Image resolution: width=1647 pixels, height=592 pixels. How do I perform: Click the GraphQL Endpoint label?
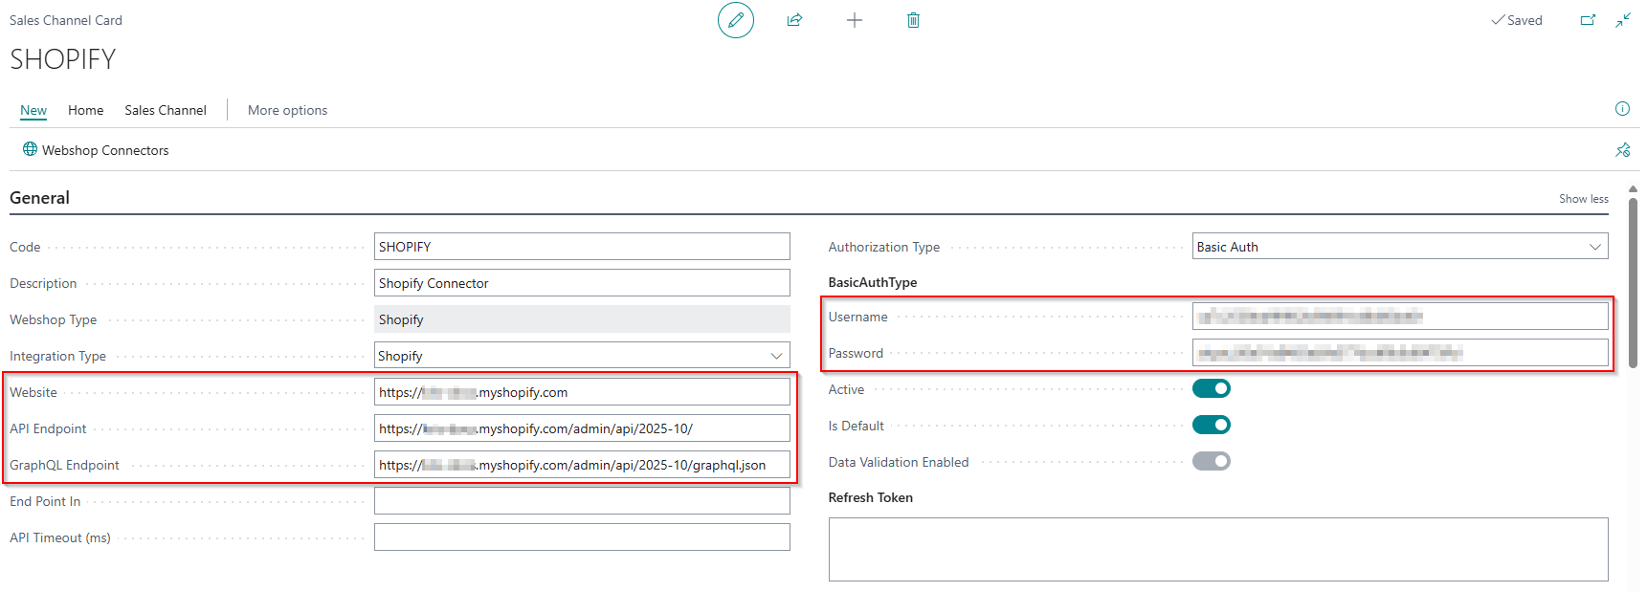(x=64, y=465)
